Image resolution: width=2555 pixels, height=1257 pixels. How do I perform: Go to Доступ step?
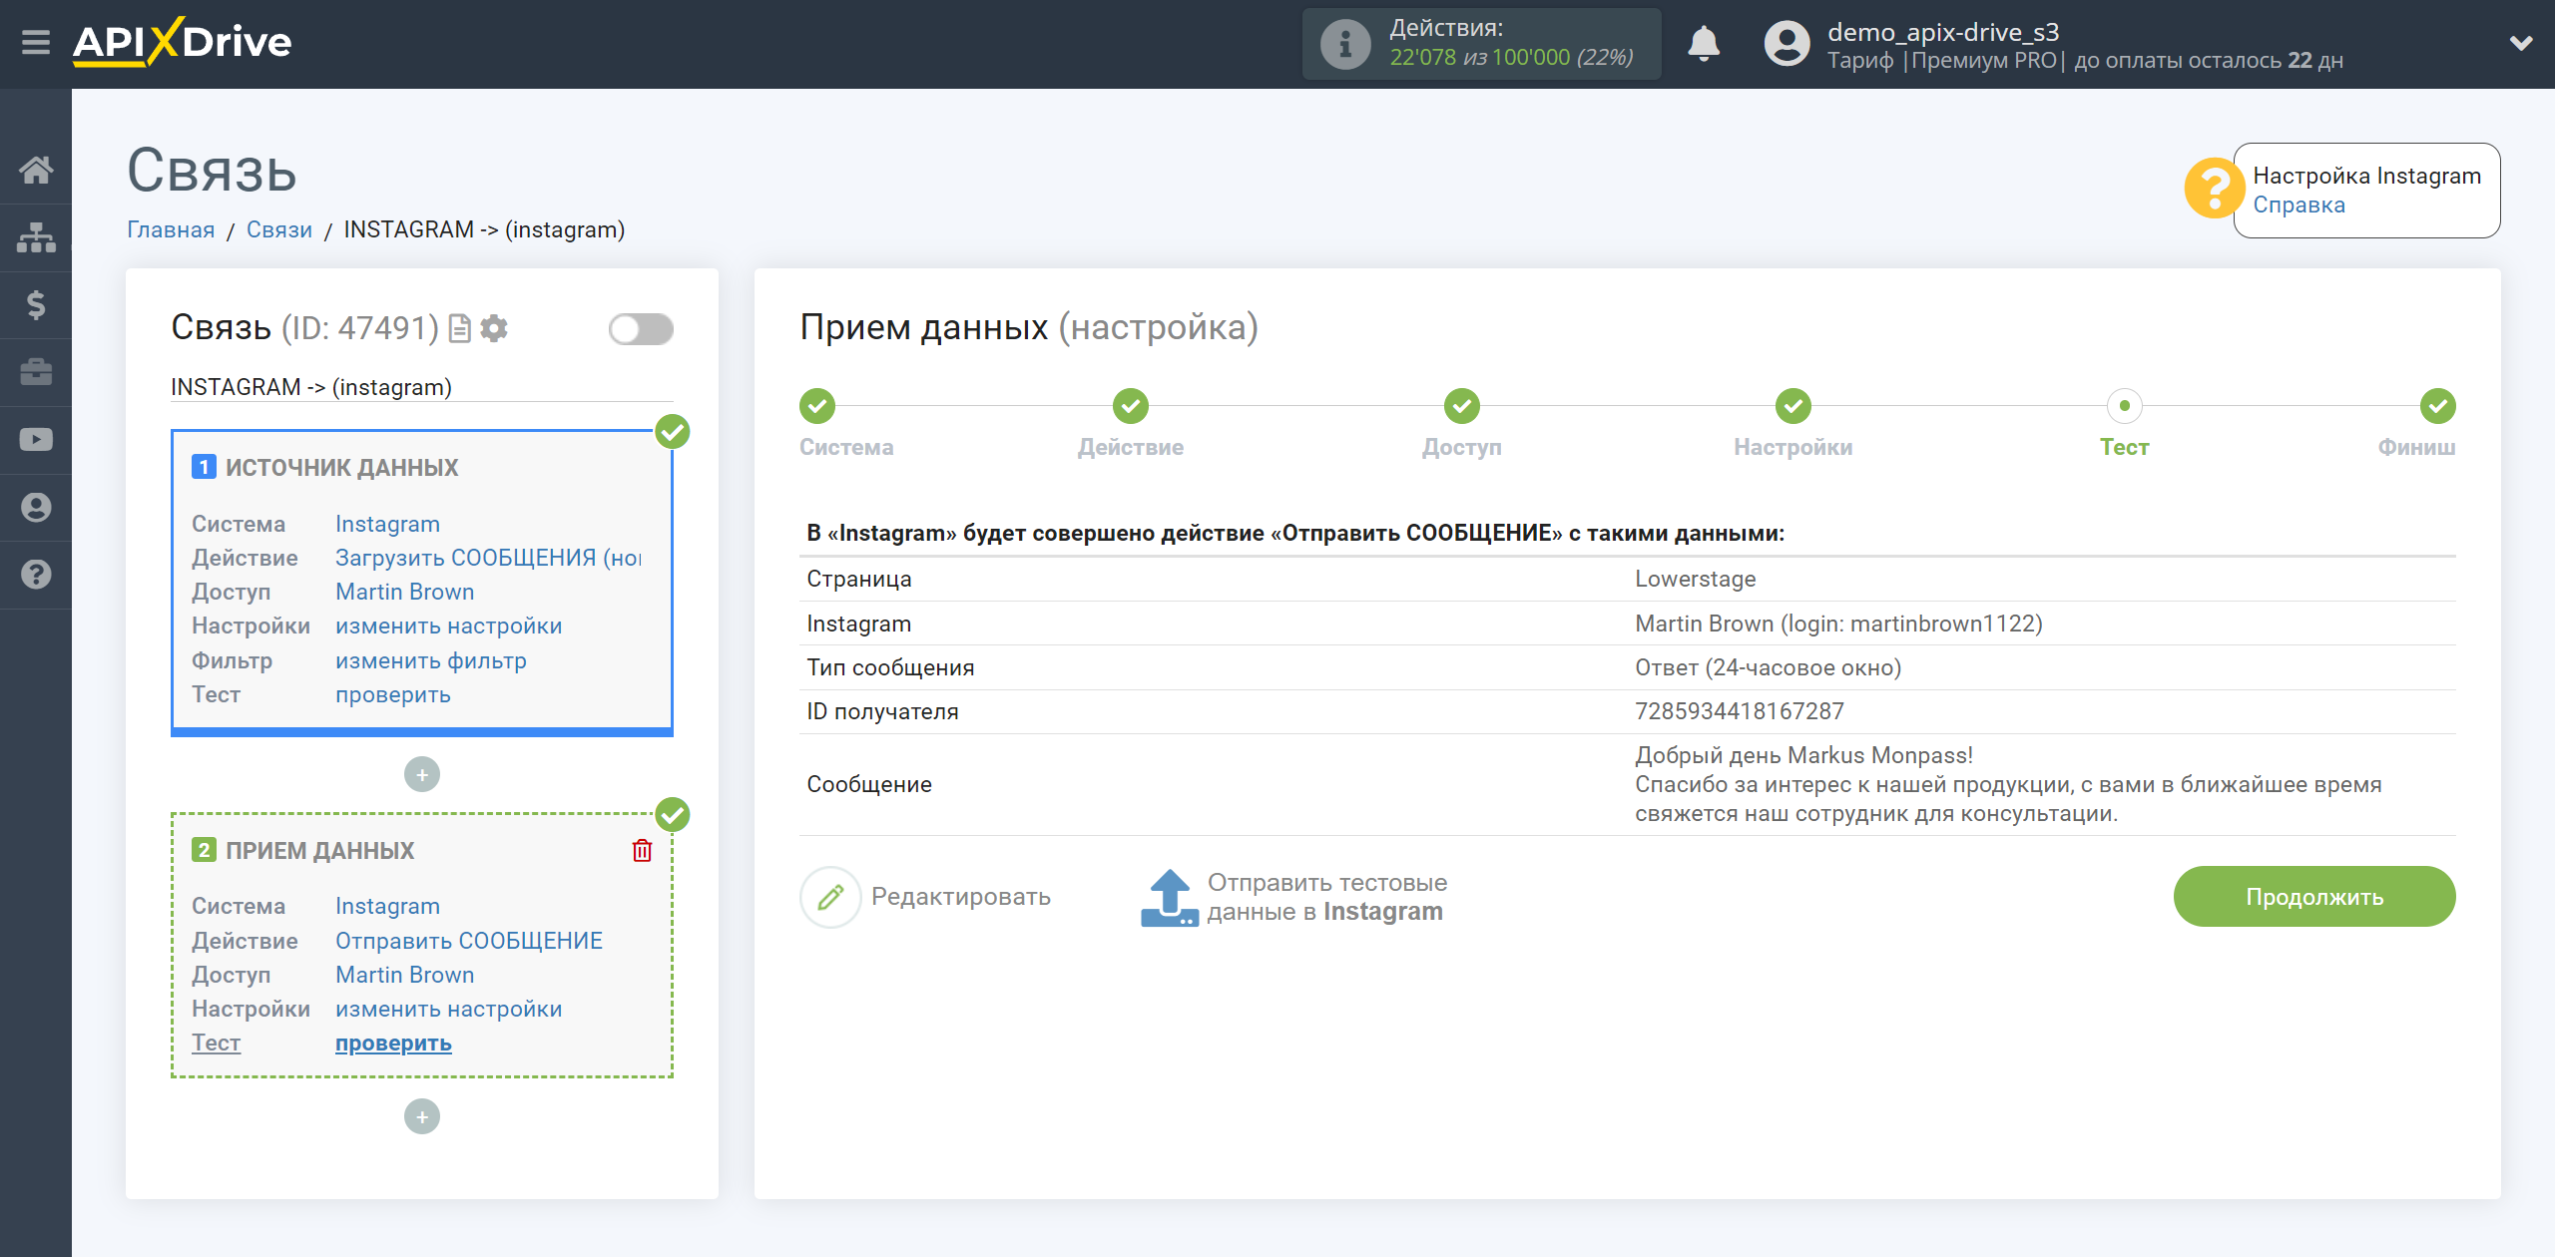(x=1462, y=406)
